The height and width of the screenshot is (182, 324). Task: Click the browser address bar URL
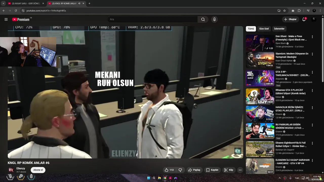click(46, 11)
